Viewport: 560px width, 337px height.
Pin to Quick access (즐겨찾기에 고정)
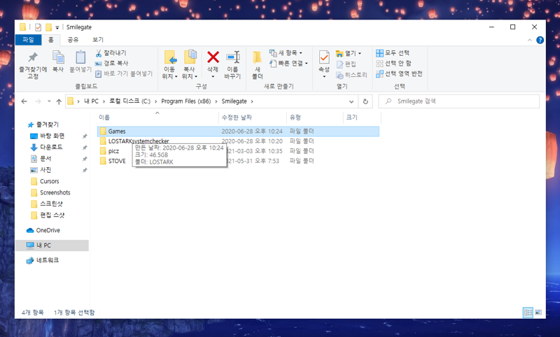(x=33, y=64)
